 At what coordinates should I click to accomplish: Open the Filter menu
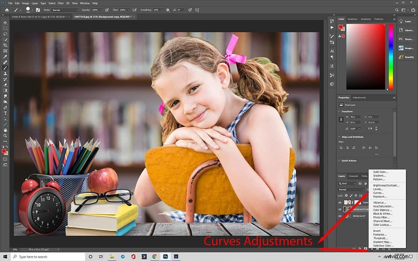point(61,3)
